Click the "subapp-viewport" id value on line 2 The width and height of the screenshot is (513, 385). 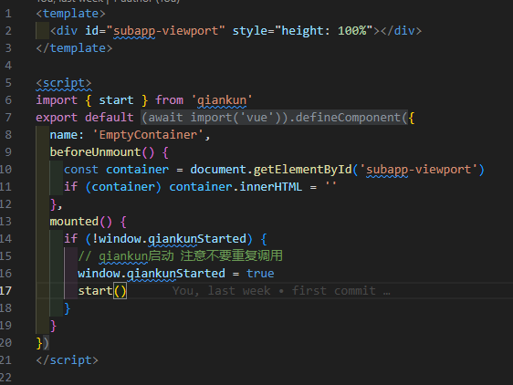click(x=169, y=31)
